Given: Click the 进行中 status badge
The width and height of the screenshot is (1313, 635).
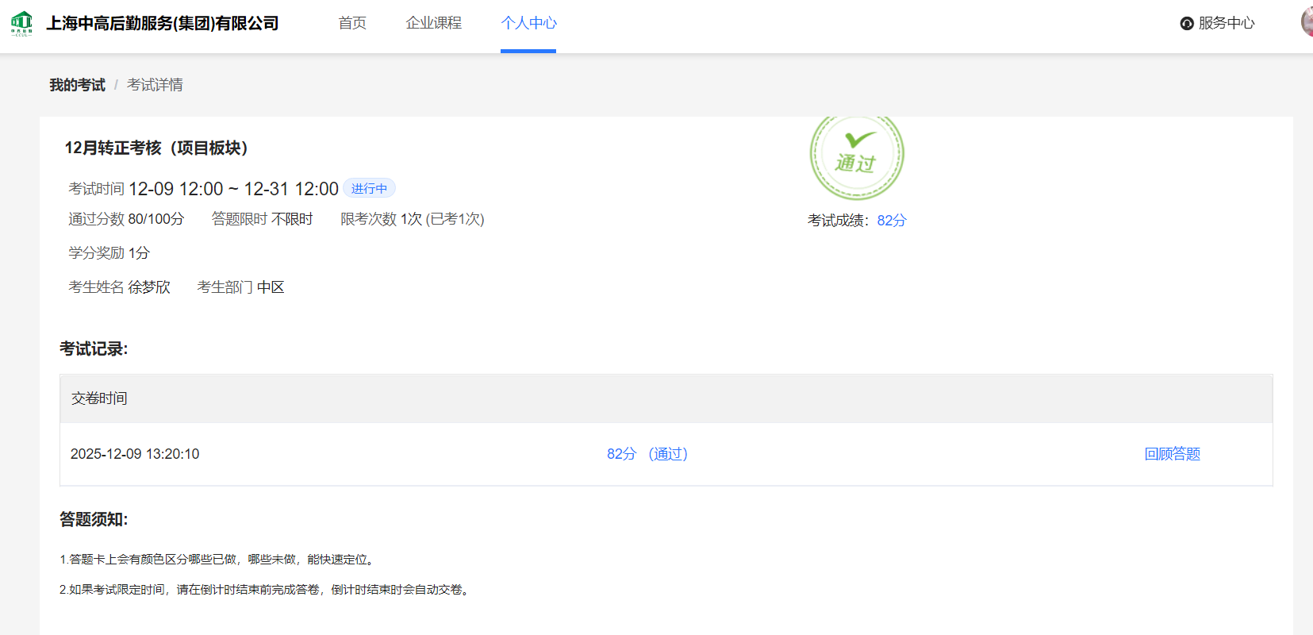Looking at the screenshot, I should click(369, 189).
